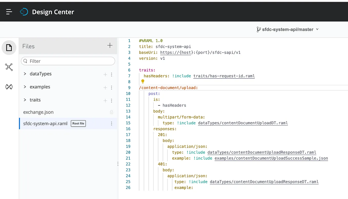Viewport: 348px width, 199px height.
Task: Click the lock icon next to exchange.json
Action: tap(111, 112)
